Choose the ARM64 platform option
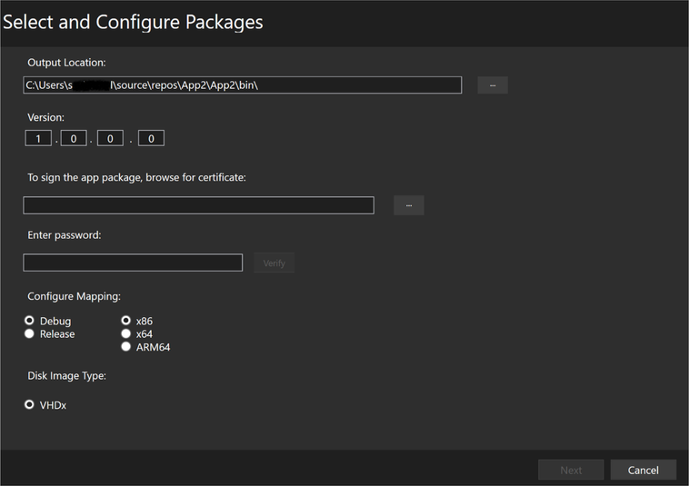 click(126, 347)
